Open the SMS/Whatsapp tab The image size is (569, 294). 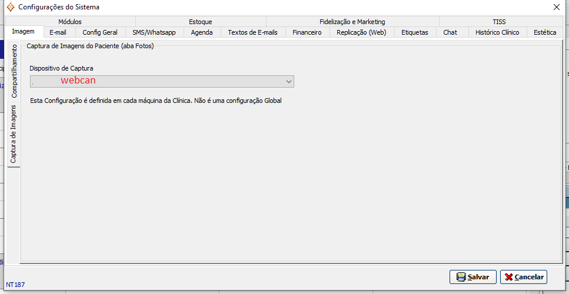point(154,32)
